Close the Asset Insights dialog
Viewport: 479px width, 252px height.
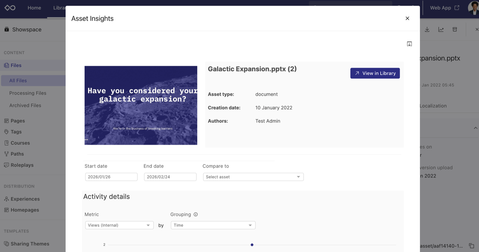click(407, 18)
